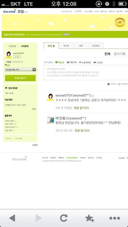Select the 전체공개 radio button
Viewport: 128px width, 227px height.
point(109,84)
